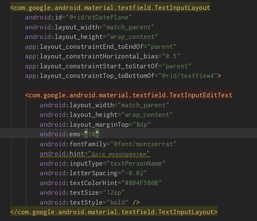Click the textStyle bold value
The width and height of the screenshot is (257, 221).
pyautogui.click(x=117, y=202)
